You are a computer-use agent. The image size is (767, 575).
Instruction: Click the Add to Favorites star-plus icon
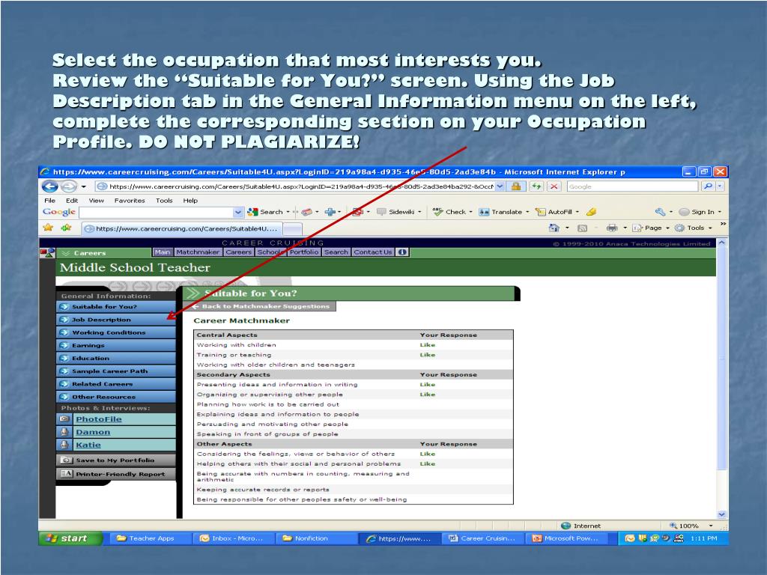(66, 228)
